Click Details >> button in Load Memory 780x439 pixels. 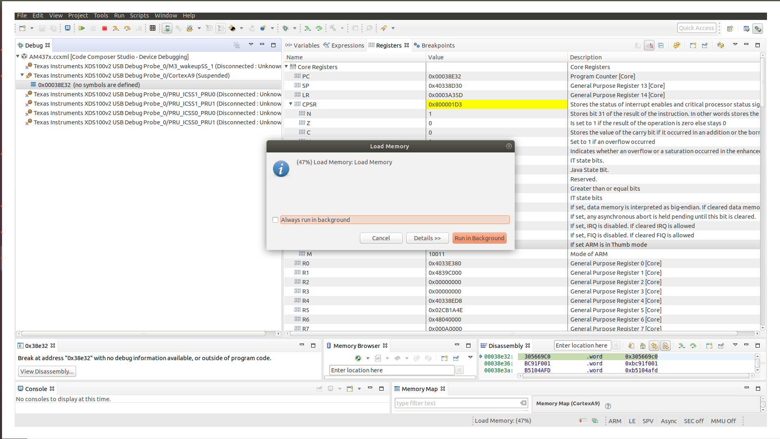coord(427,237)
